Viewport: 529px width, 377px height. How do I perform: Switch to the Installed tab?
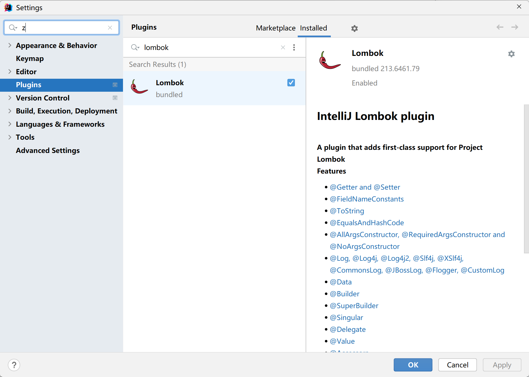point(314,28)
